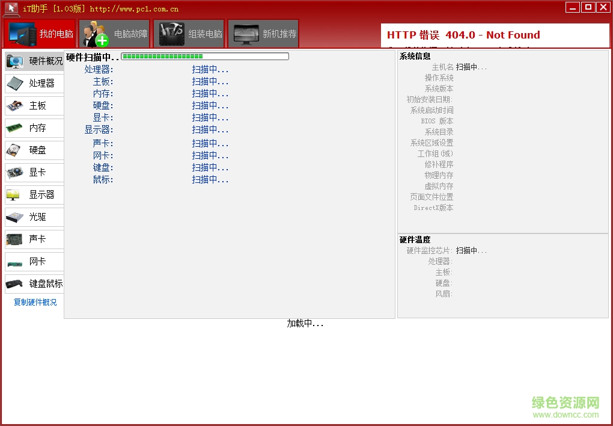Return to the 硬件概况 hardware overview
Viewport: 613px width, 426px height.
[37, 61]
